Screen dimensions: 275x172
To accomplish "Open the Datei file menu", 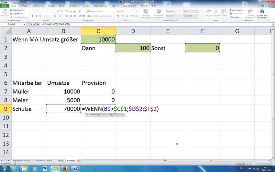I will [5, 6].
